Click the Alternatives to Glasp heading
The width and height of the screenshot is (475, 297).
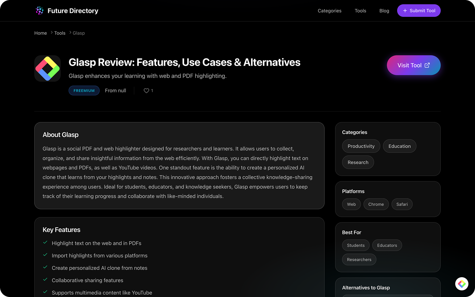(x=366, y=288)
